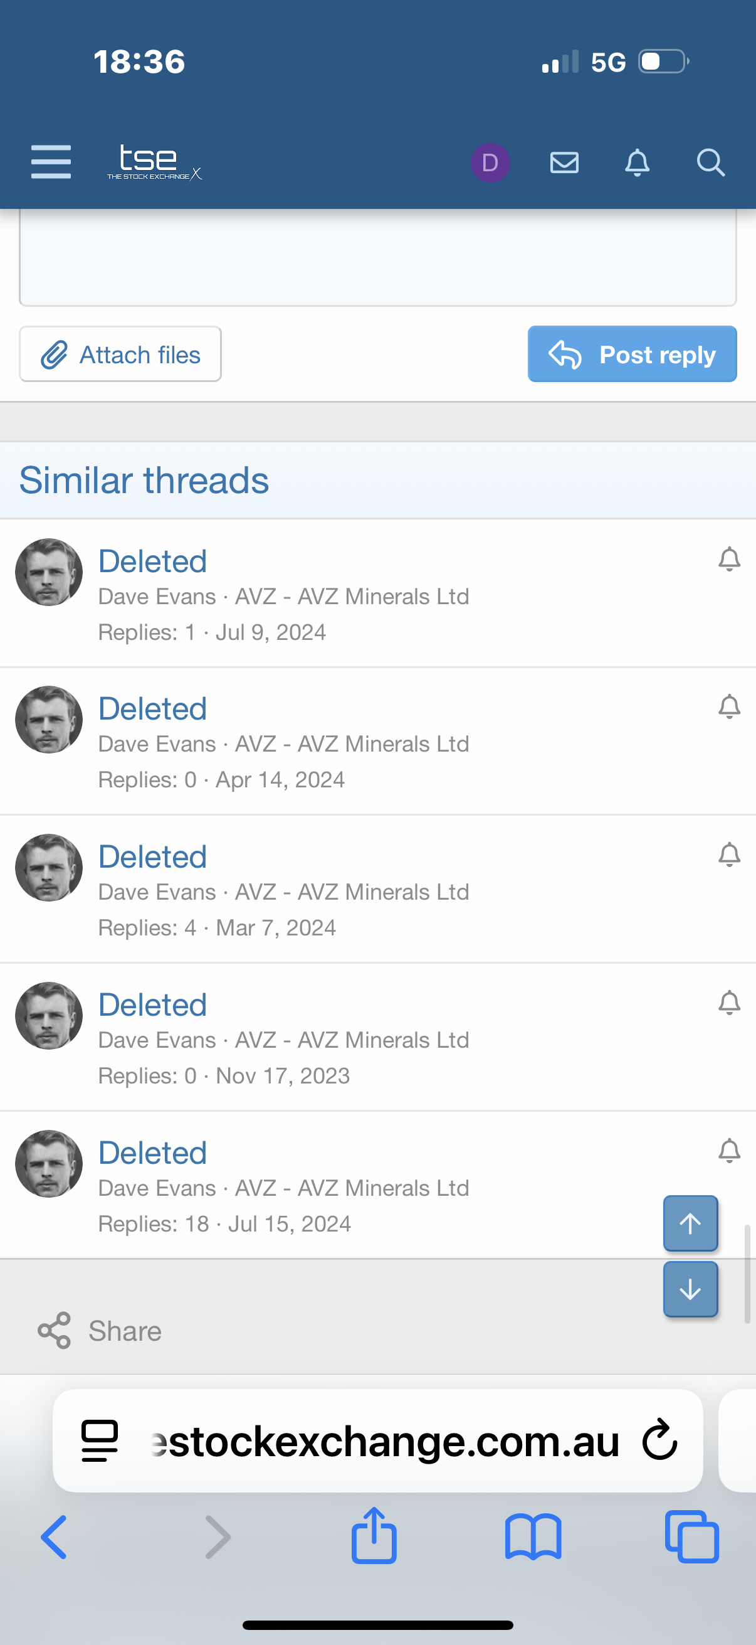
Task: Open Safari tabs overview
Action: 691,1537
